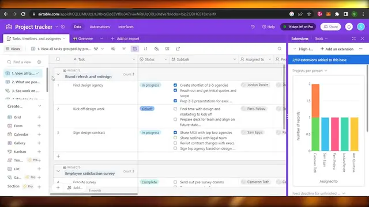Click the Help button
The height and width of the screenshot is (207, 369).
[269, 27]
